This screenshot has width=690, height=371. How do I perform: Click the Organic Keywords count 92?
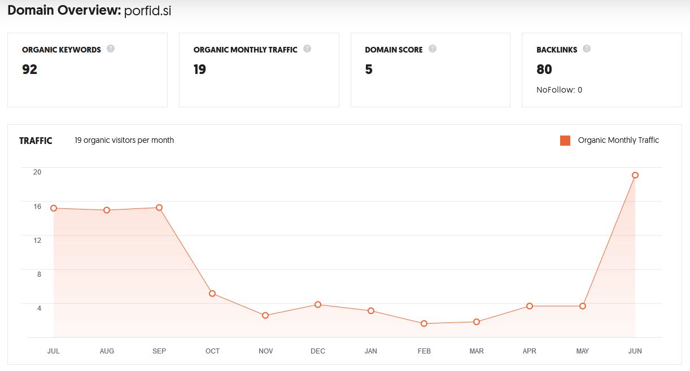point(29,69)
